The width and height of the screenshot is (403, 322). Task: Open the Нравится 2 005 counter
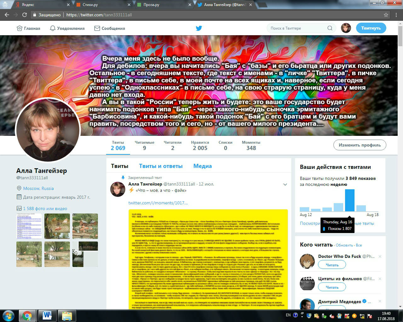[200, 145]
